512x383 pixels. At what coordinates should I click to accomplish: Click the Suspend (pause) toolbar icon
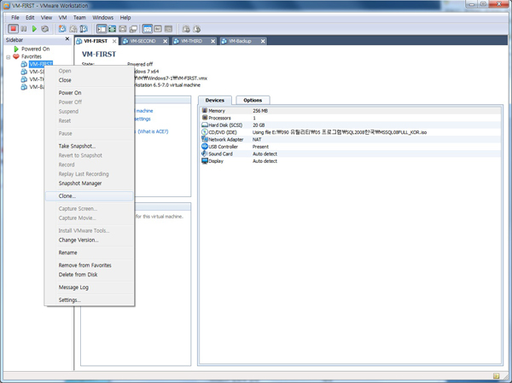coord(24,29)
